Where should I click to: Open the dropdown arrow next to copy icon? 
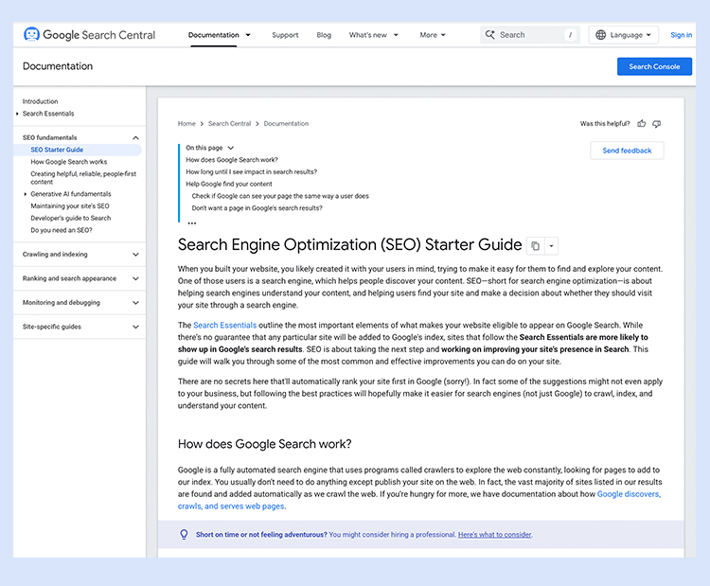552,246
